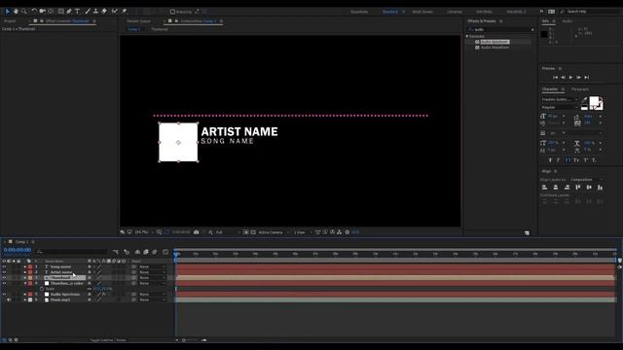Select the Puppet Pin tool
This screenshot has width=623, height=350.
coord(124,12)
